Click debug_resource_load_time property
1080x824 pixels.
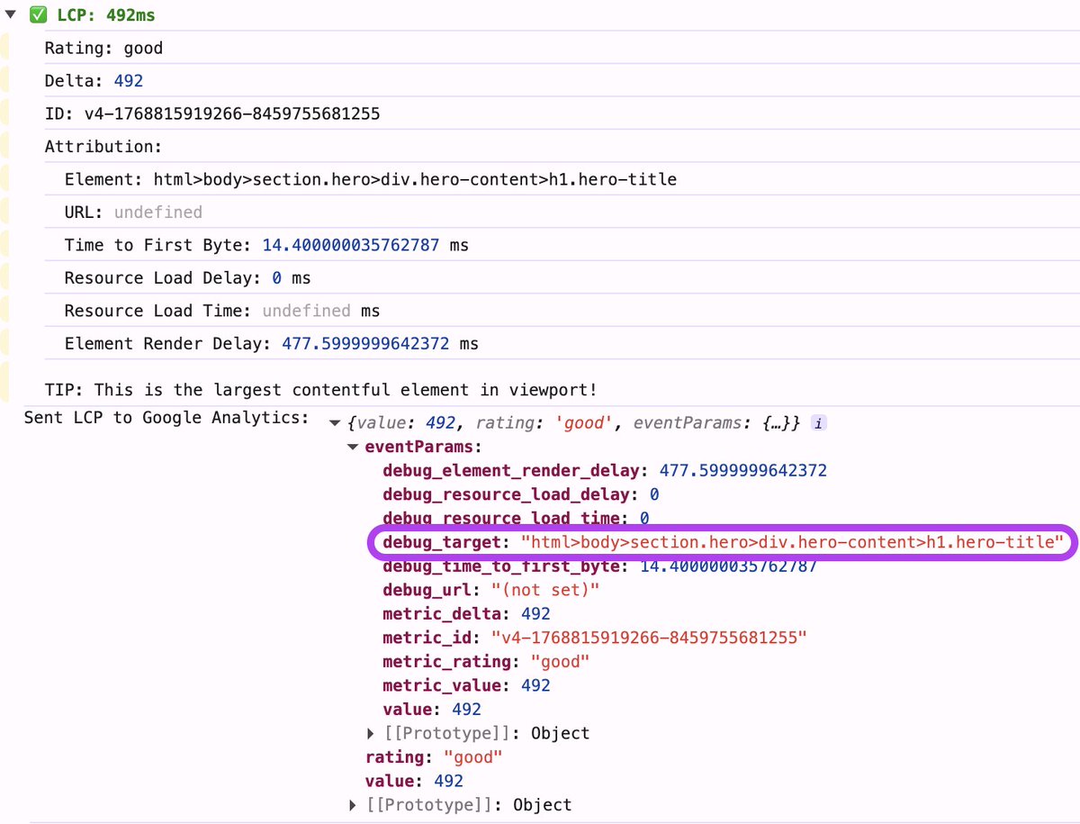pyautogui.click(x=516, y=518)
